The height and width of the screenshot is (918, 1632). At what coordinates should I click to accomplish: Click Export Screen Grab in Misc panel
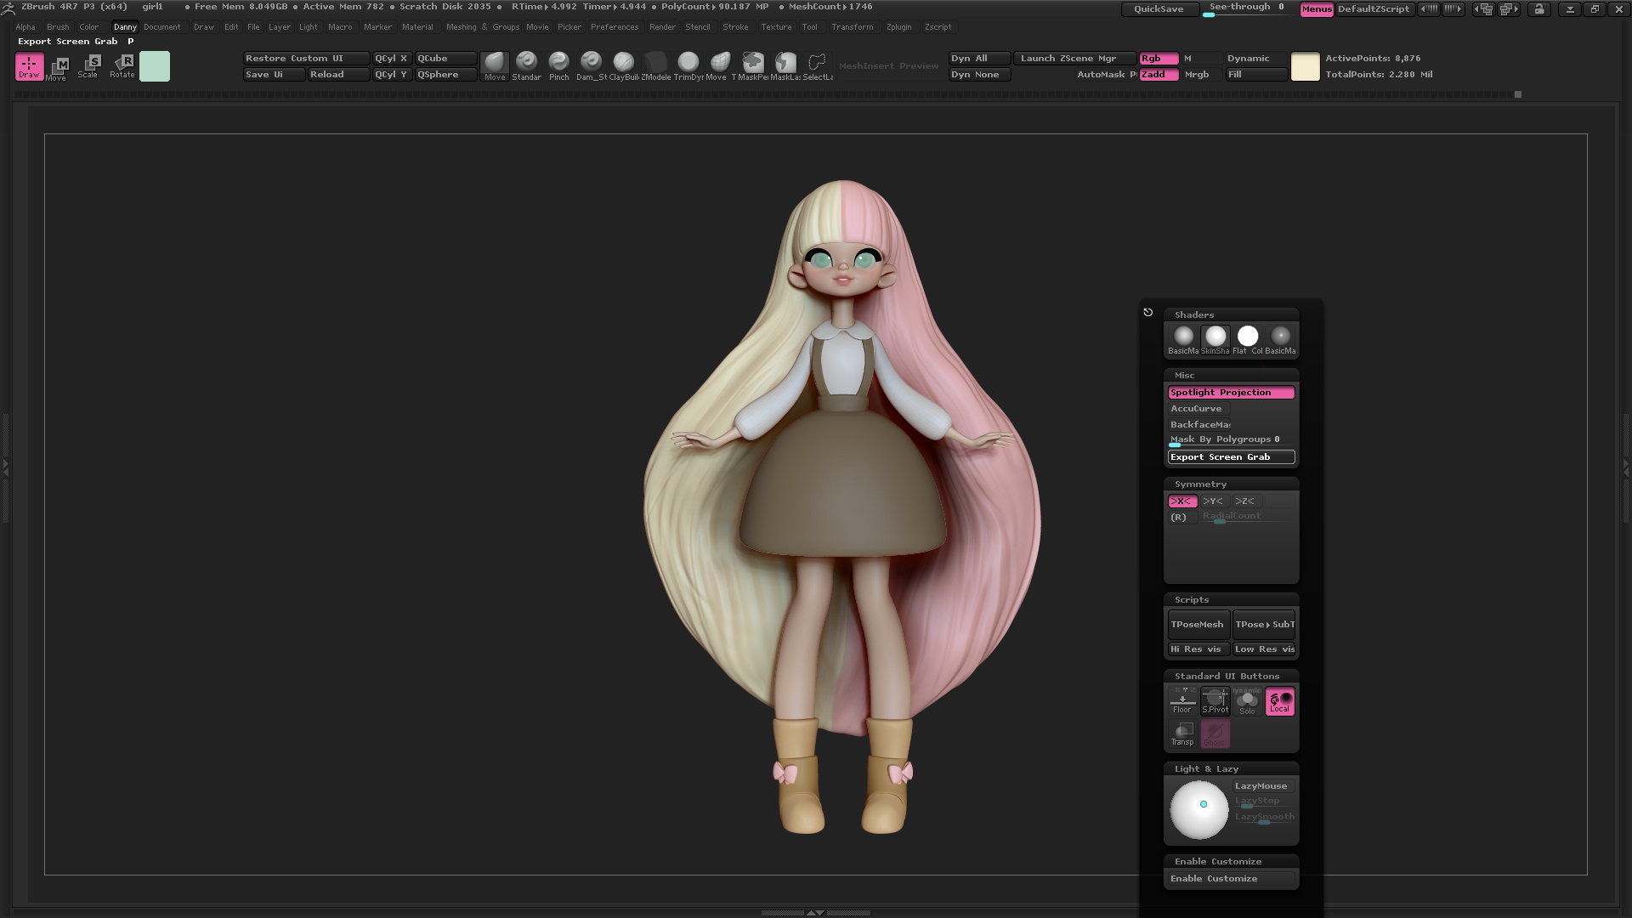pos(1231,457)
